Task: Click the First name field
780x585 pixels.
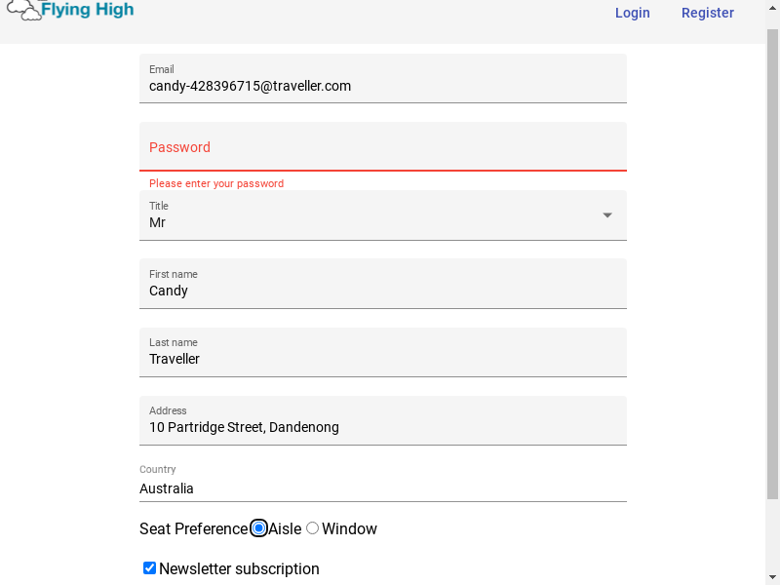Action: coord(382,291)
